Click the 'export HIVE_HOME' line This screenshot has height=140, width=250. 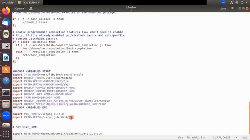point(57,134)
